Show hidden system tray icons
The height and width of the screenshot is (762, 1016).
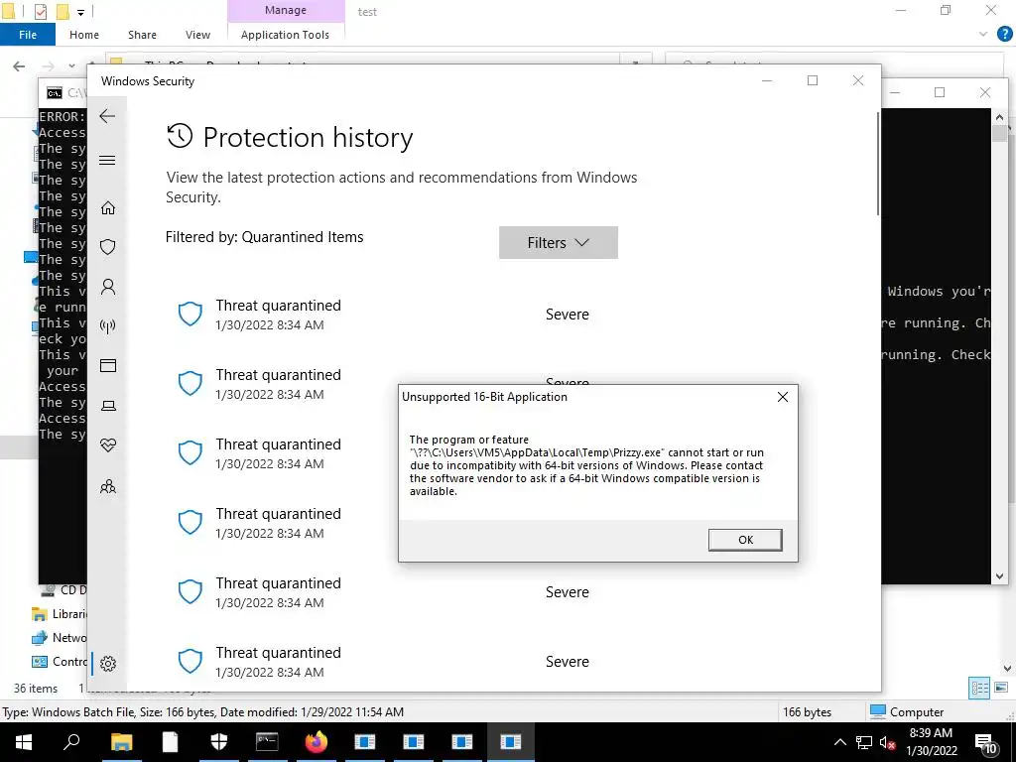(x=839, y=742)
